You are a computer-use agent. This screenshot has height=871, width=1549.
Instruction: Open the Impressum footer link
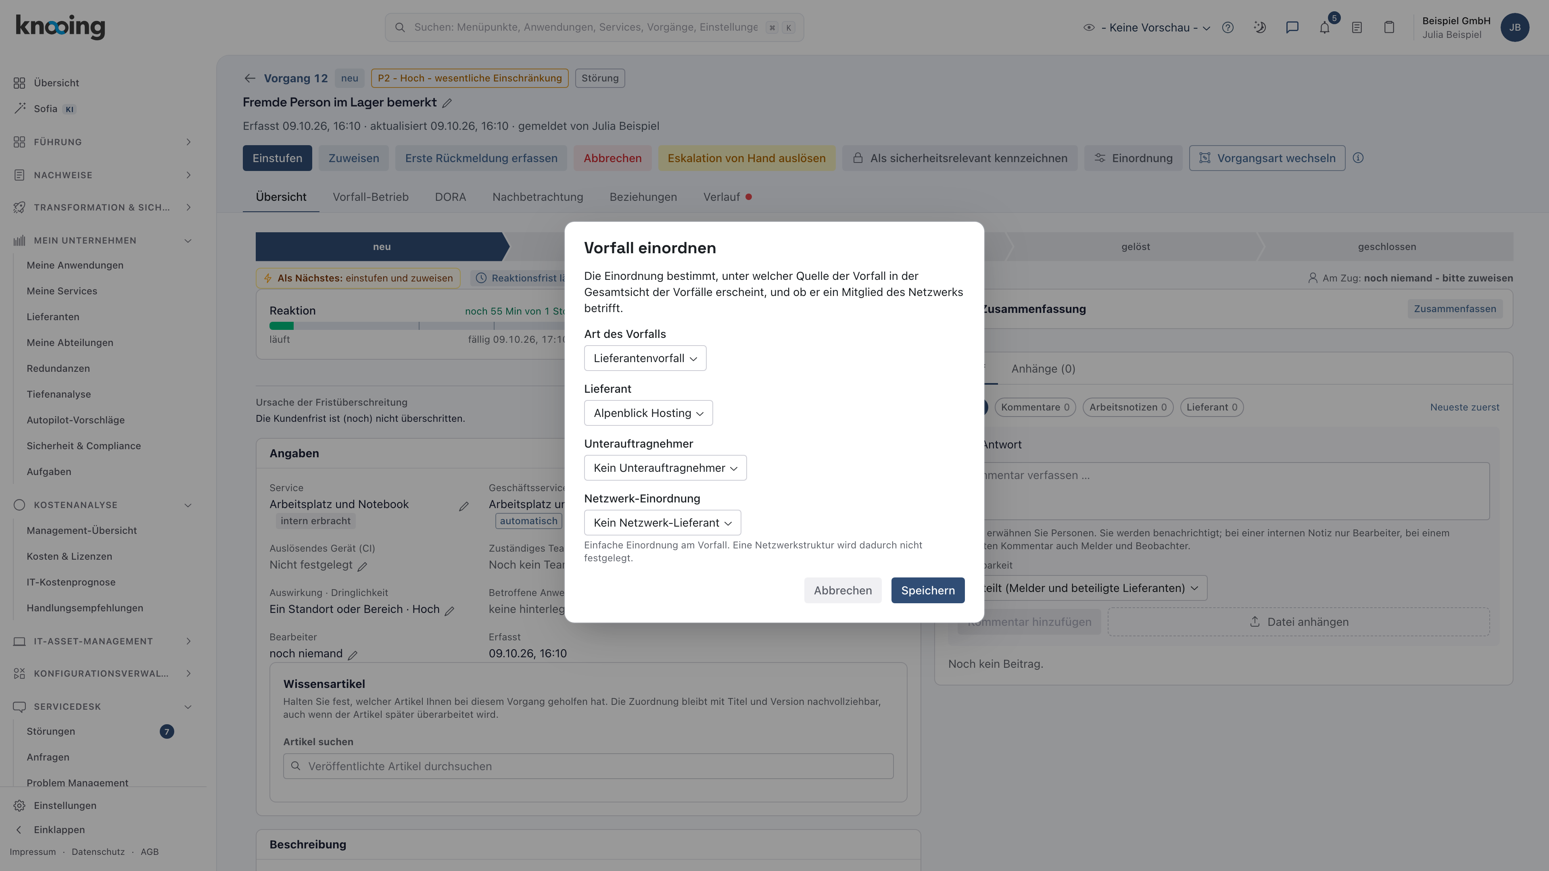(32, 852)
